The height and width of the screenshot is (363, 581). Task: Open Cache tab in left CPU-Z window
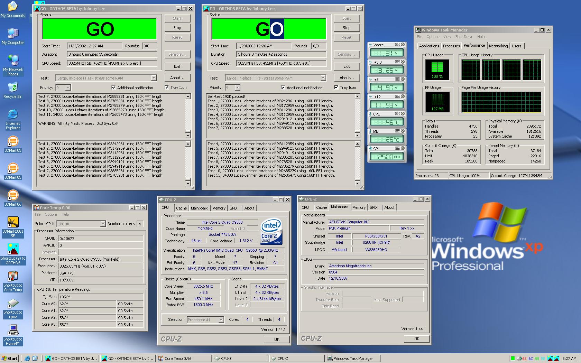[x=181, y=208]
